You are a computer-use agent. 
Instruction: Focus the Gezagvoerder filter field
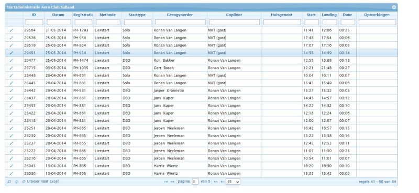(180, 22)
